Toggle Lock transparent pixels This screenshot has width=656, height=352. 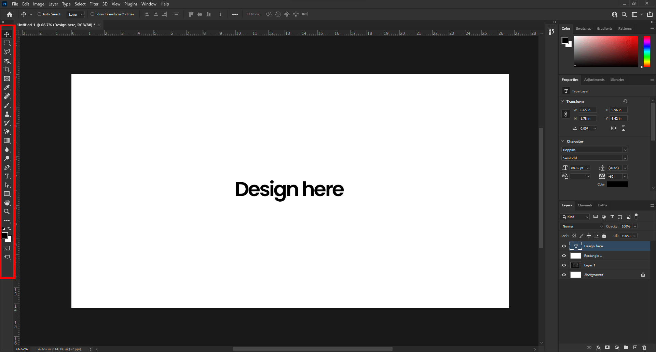coord(574,236)
